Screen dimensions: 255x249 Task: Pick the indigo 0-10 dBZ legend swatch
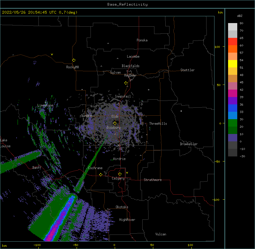[233, 138]
